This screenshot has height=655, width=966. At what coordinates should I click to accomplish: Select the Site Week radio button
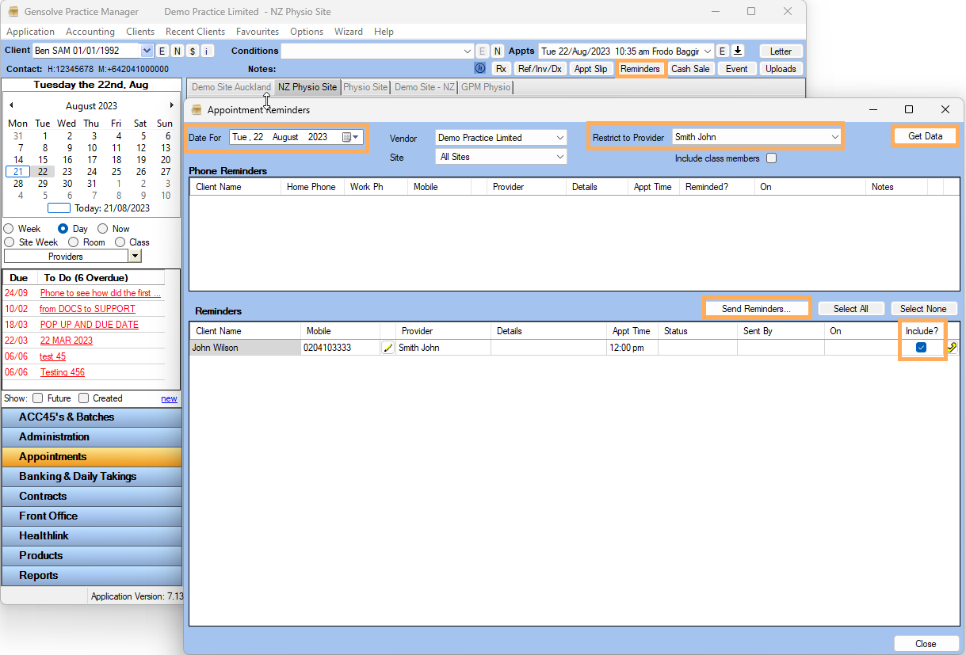tap(10, 242)
